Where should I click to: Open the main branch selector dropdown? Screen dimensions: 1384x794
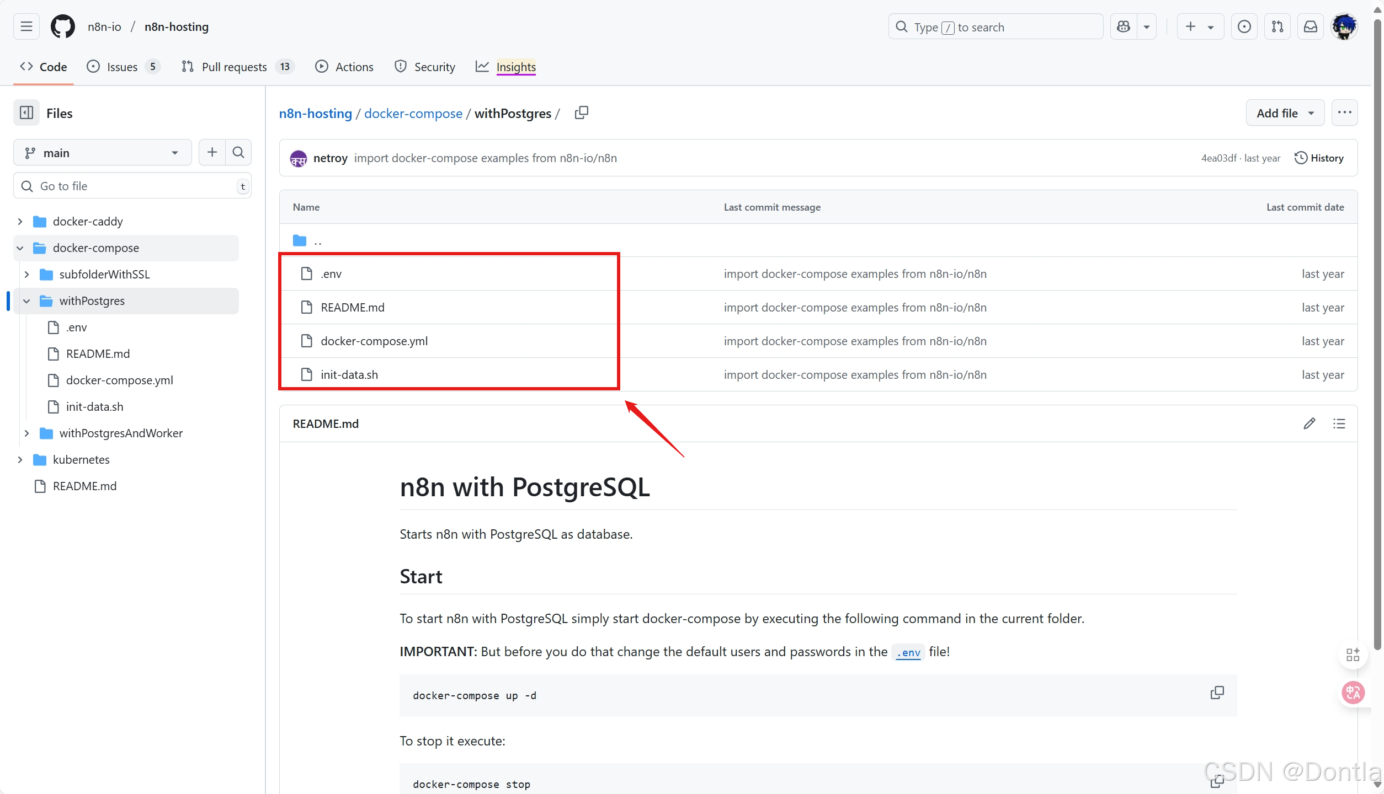click(x=102, y=152)
